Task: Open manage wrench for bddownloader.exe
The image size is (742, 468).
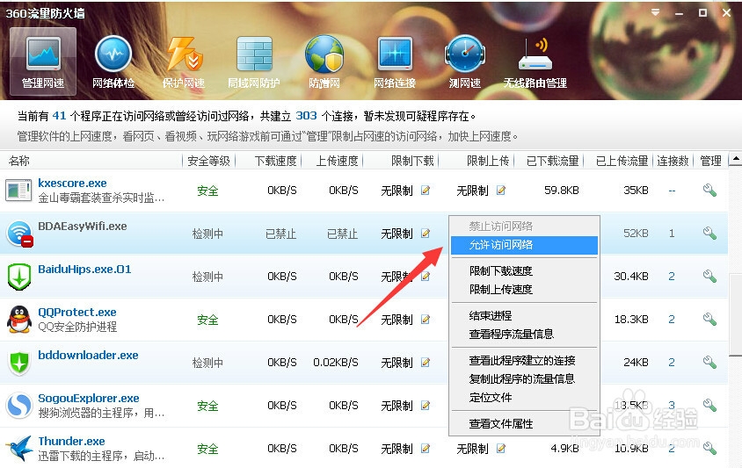Action: tap(709, 362)
